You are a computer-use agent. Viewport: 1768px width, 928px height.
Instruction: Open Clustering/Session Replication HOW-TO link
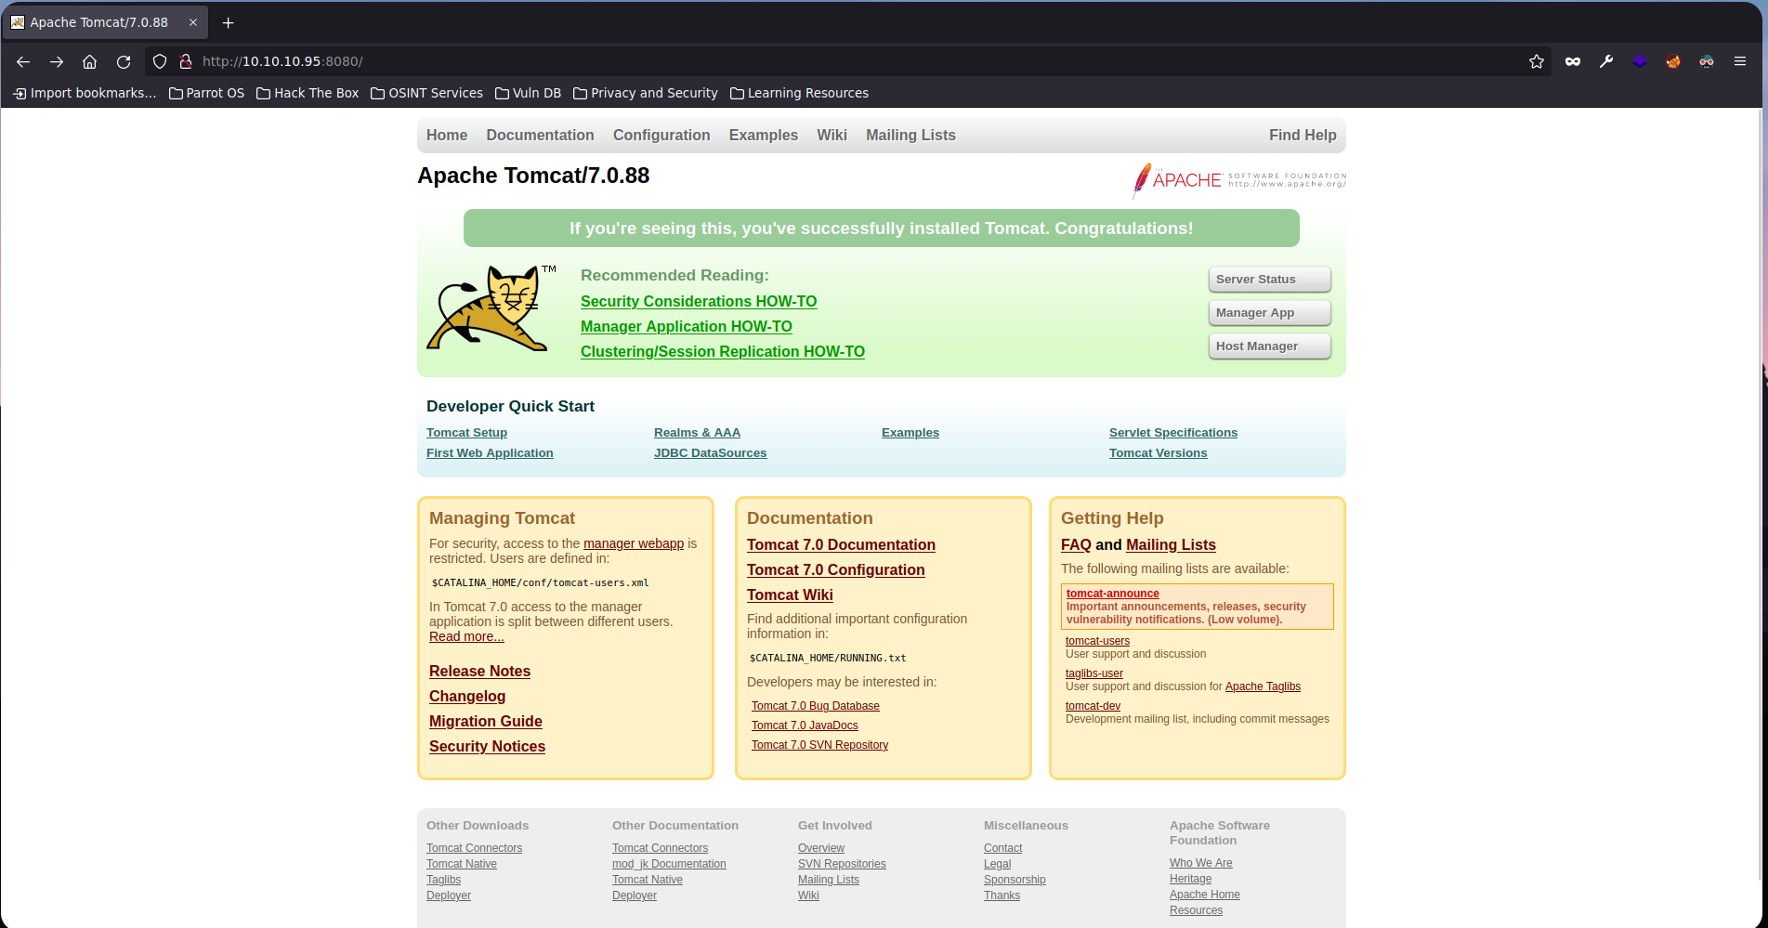(x=723, y=352)
